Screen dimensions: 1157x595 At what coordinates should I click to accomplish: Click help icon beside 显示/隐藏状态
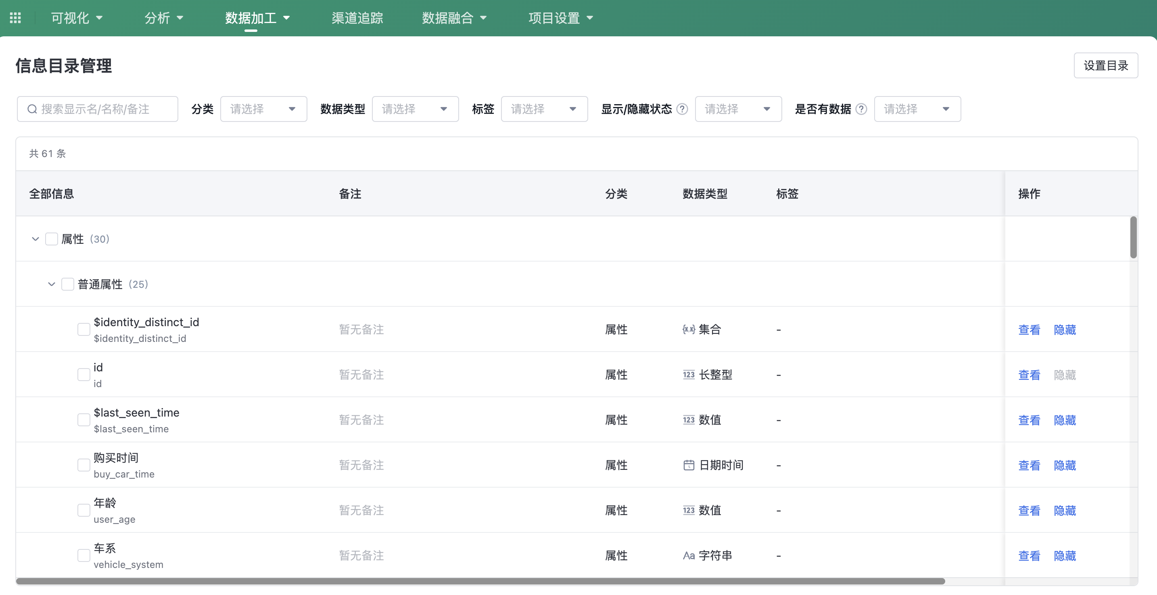pos(682,109)
